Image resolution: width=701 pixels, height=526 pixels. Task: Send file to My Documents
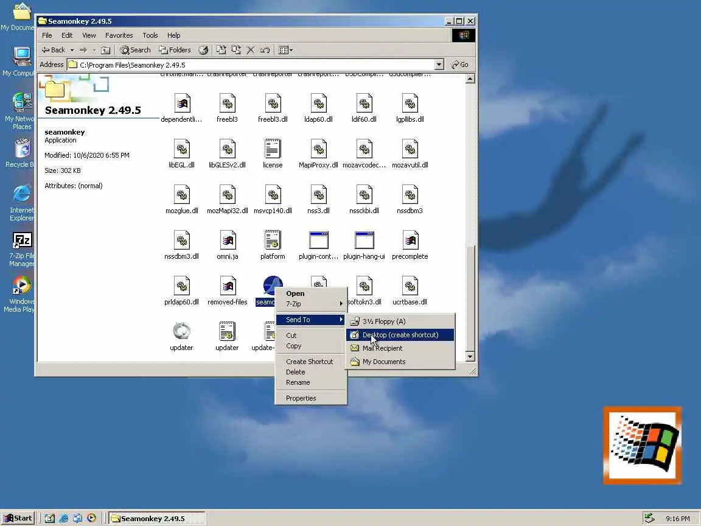point(400,362)
